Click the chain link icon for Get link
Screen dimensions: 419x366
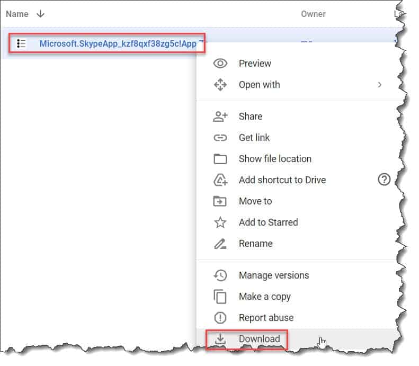point(220,138)
